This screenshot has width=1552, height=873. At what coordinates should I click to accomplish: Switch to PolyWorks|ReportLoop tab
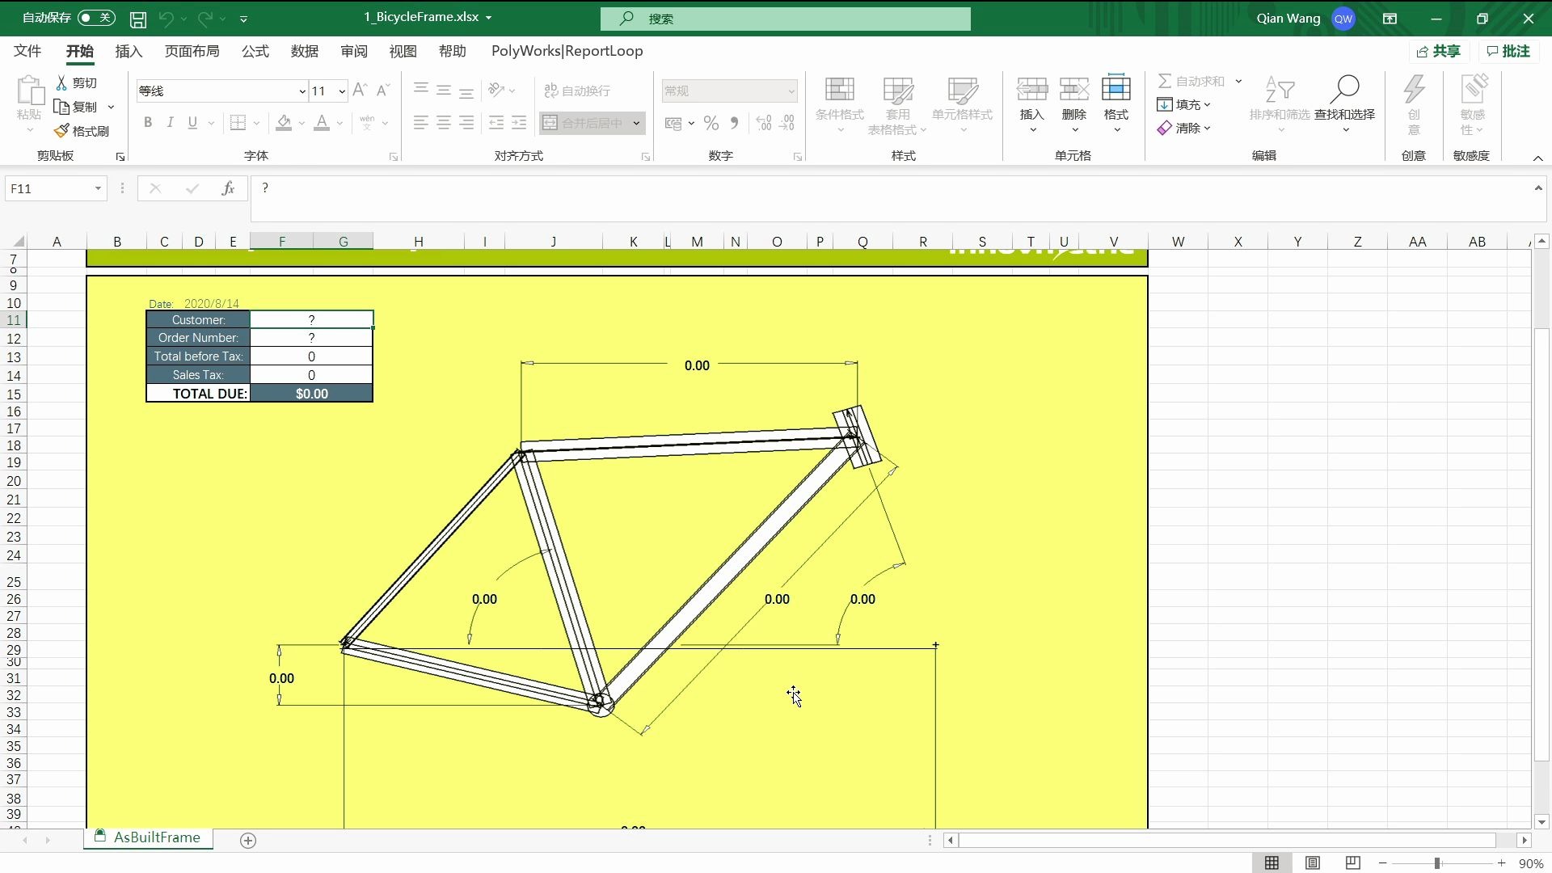[x=567, y=51]
